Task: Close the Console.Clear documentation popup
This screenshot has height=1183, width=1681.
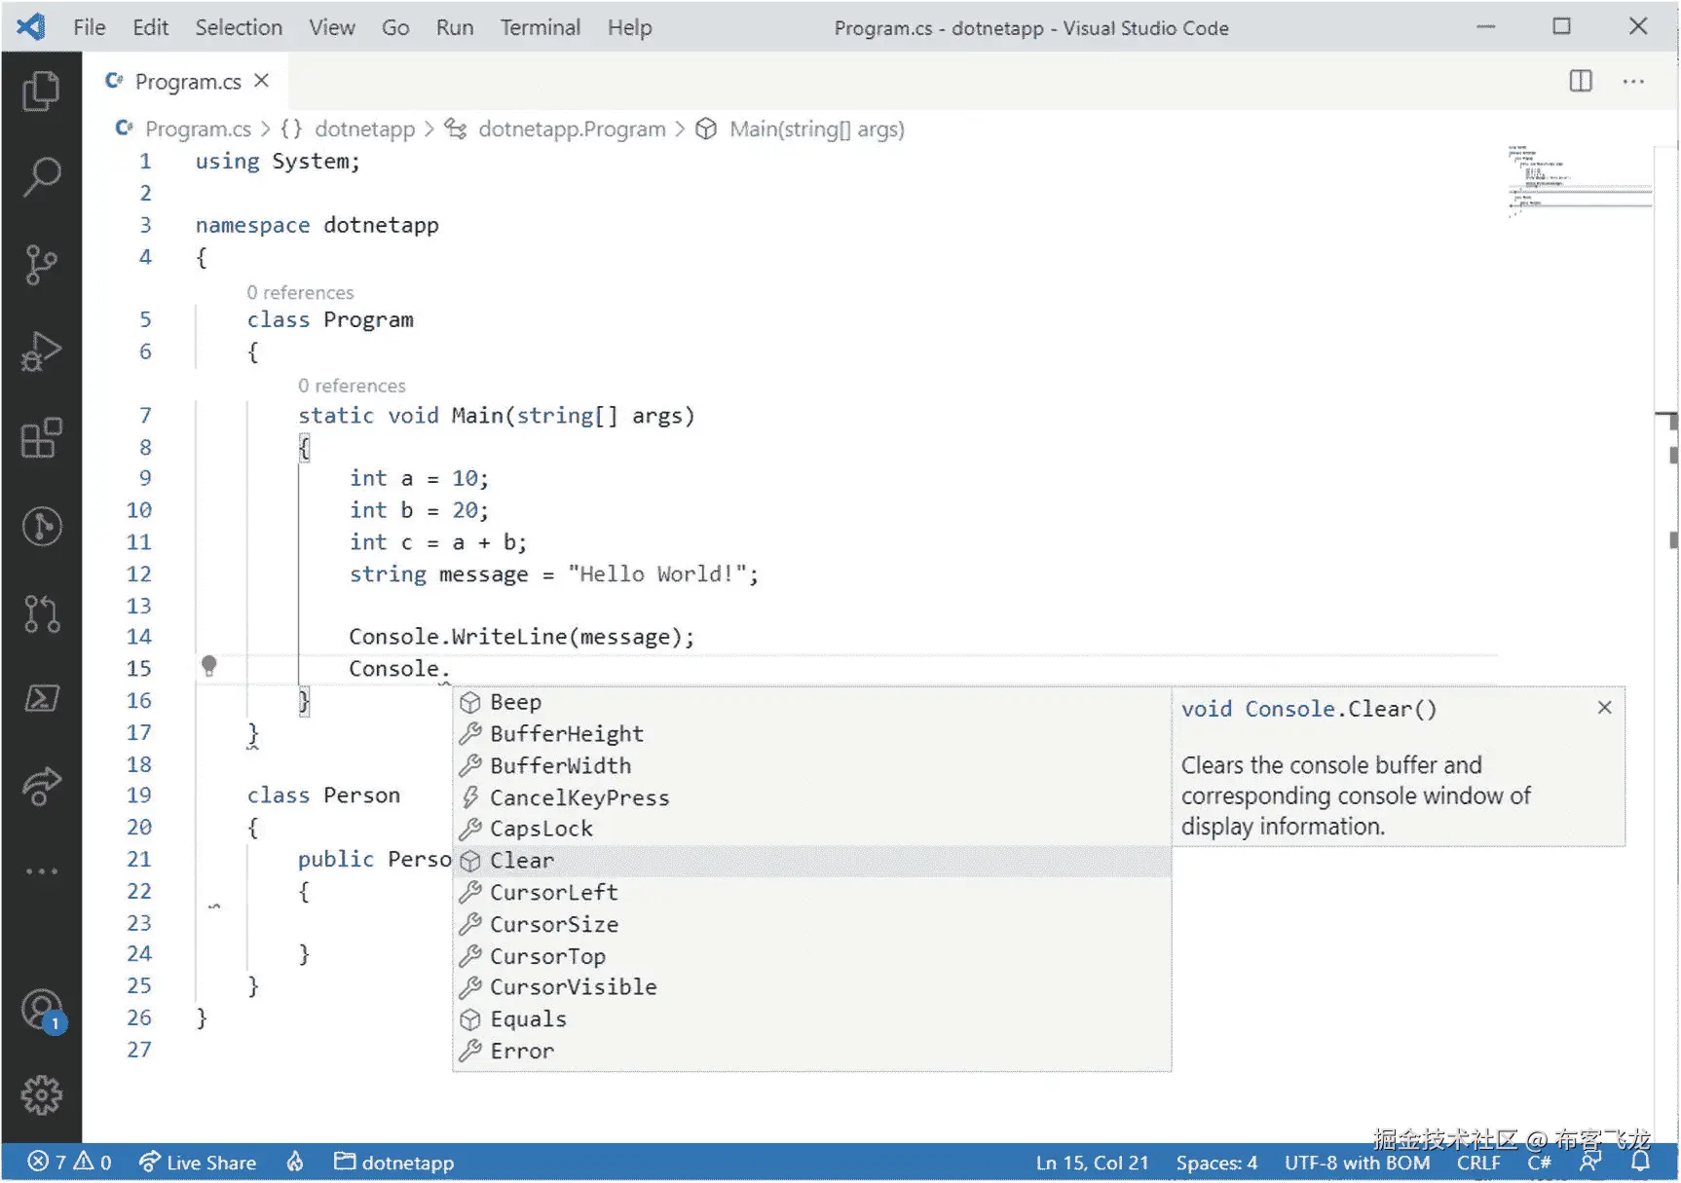Action: (1604, 708)
